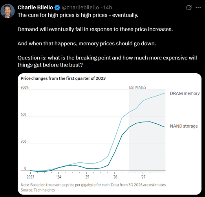The image size is (205, 197).
Task: Click the 2023 x-axis tick label
Action: (30, 177)
